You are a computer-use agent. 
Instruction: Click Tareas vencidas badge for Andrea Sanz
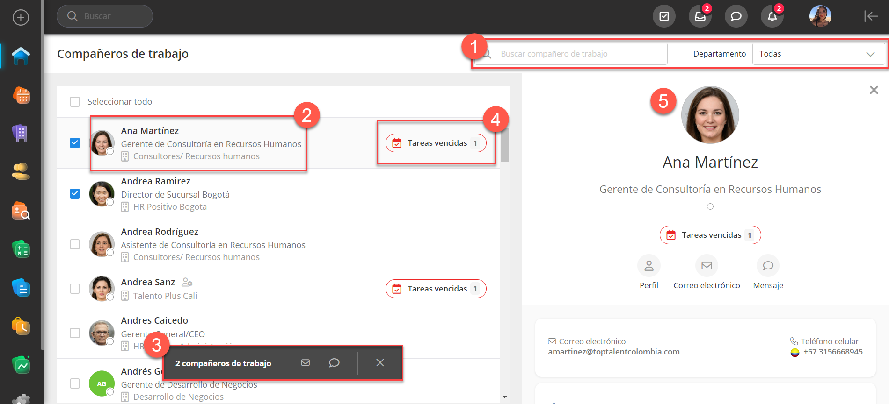tap(436, 289)
